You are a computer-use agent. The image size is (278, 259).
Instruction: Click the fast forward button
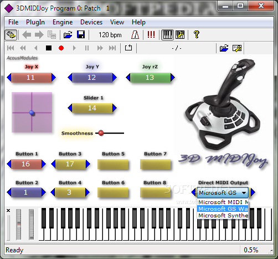tap(100, 48)
